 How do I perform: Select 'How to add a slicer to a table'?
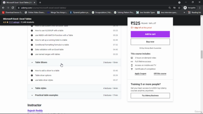(x=47, y=71)
